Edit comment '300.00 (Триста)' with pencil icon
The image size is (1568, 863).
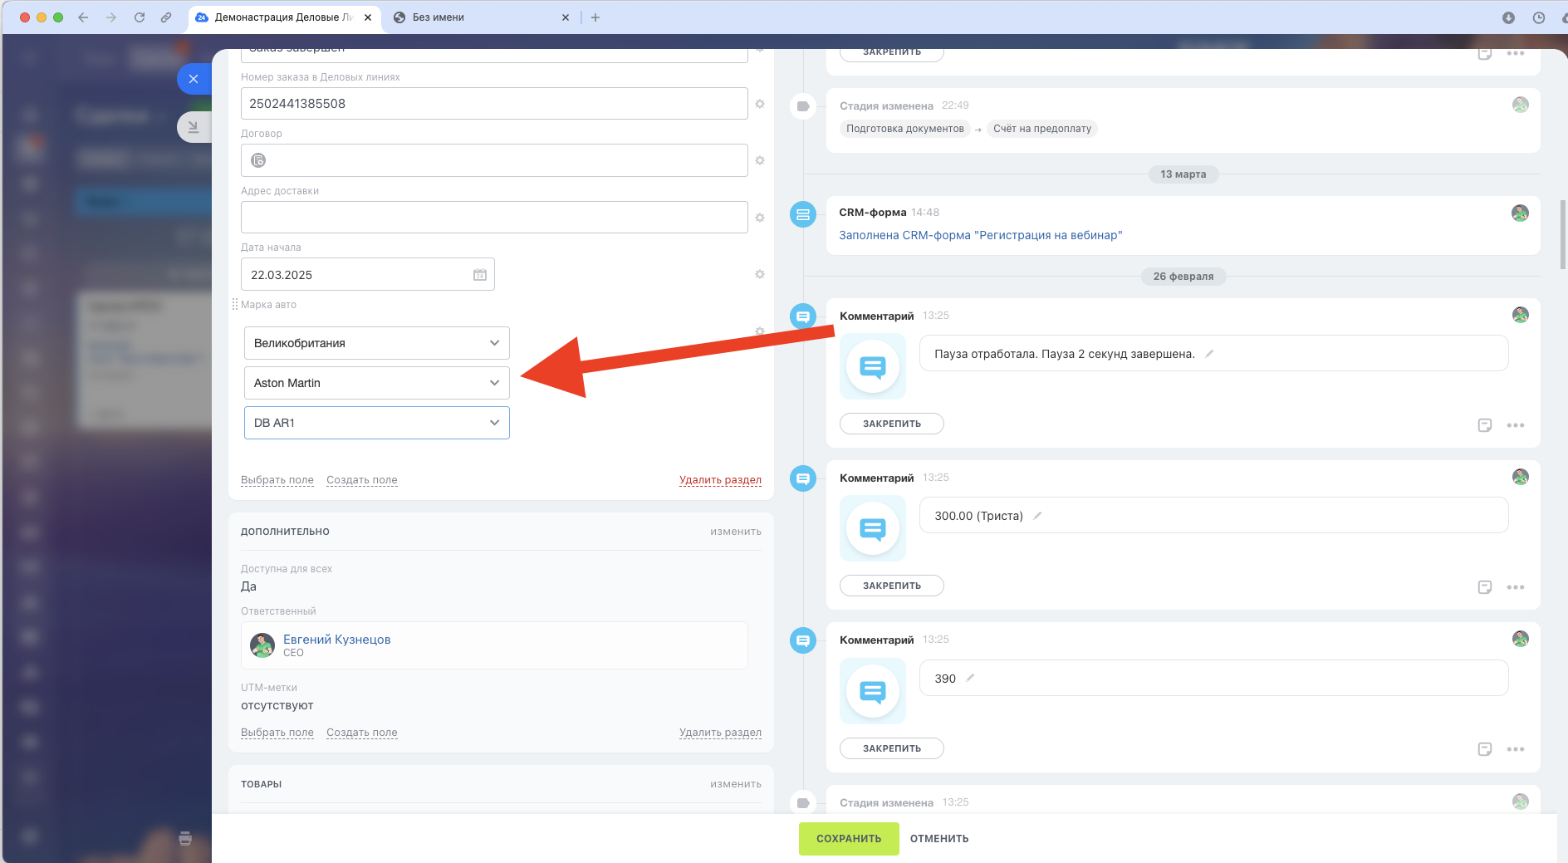pos(1037,516)
